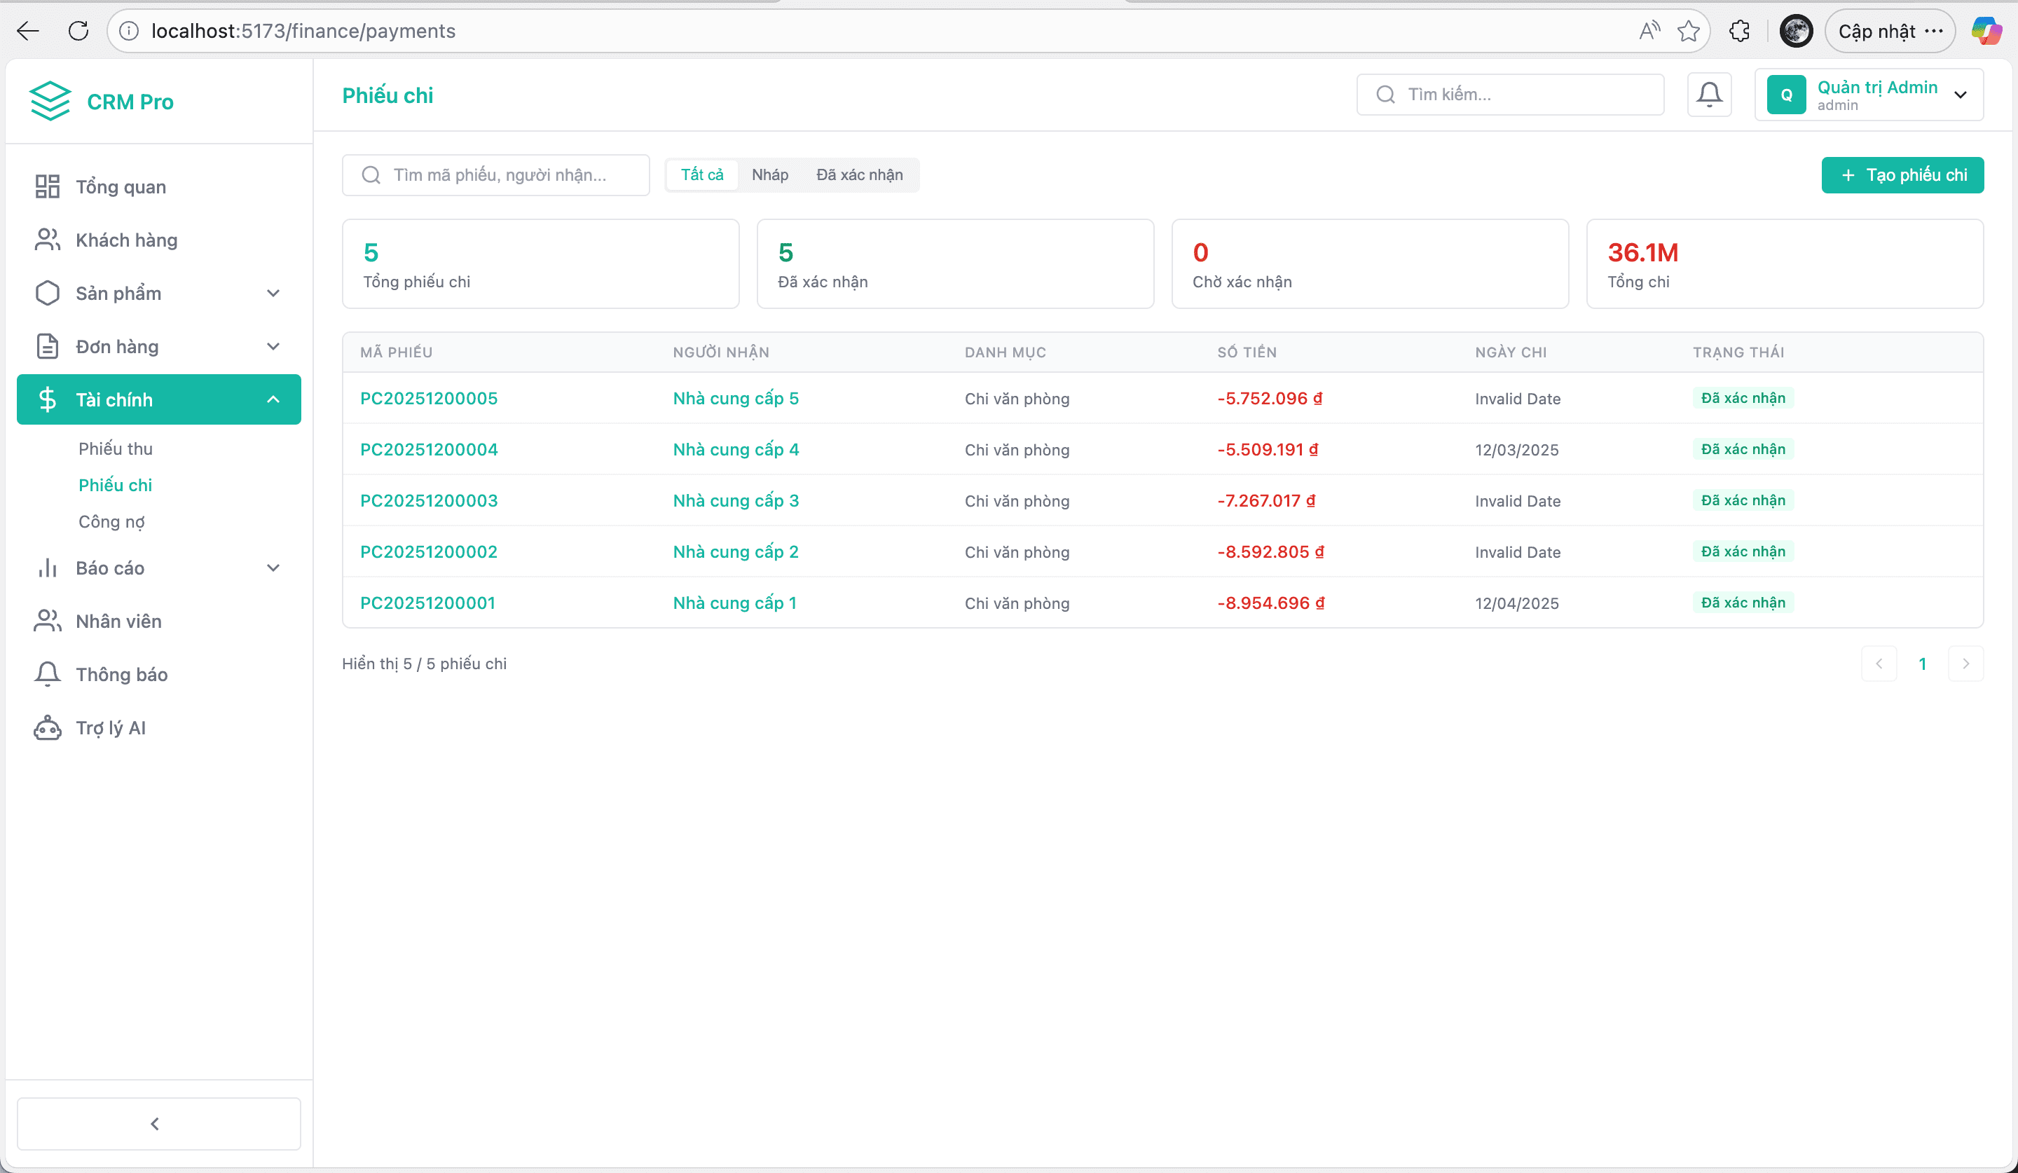The width and height of the screenshot is (2018, 1173).
Task: Open voucher PC20251200003 link
Action: click(x=428, y=500)
